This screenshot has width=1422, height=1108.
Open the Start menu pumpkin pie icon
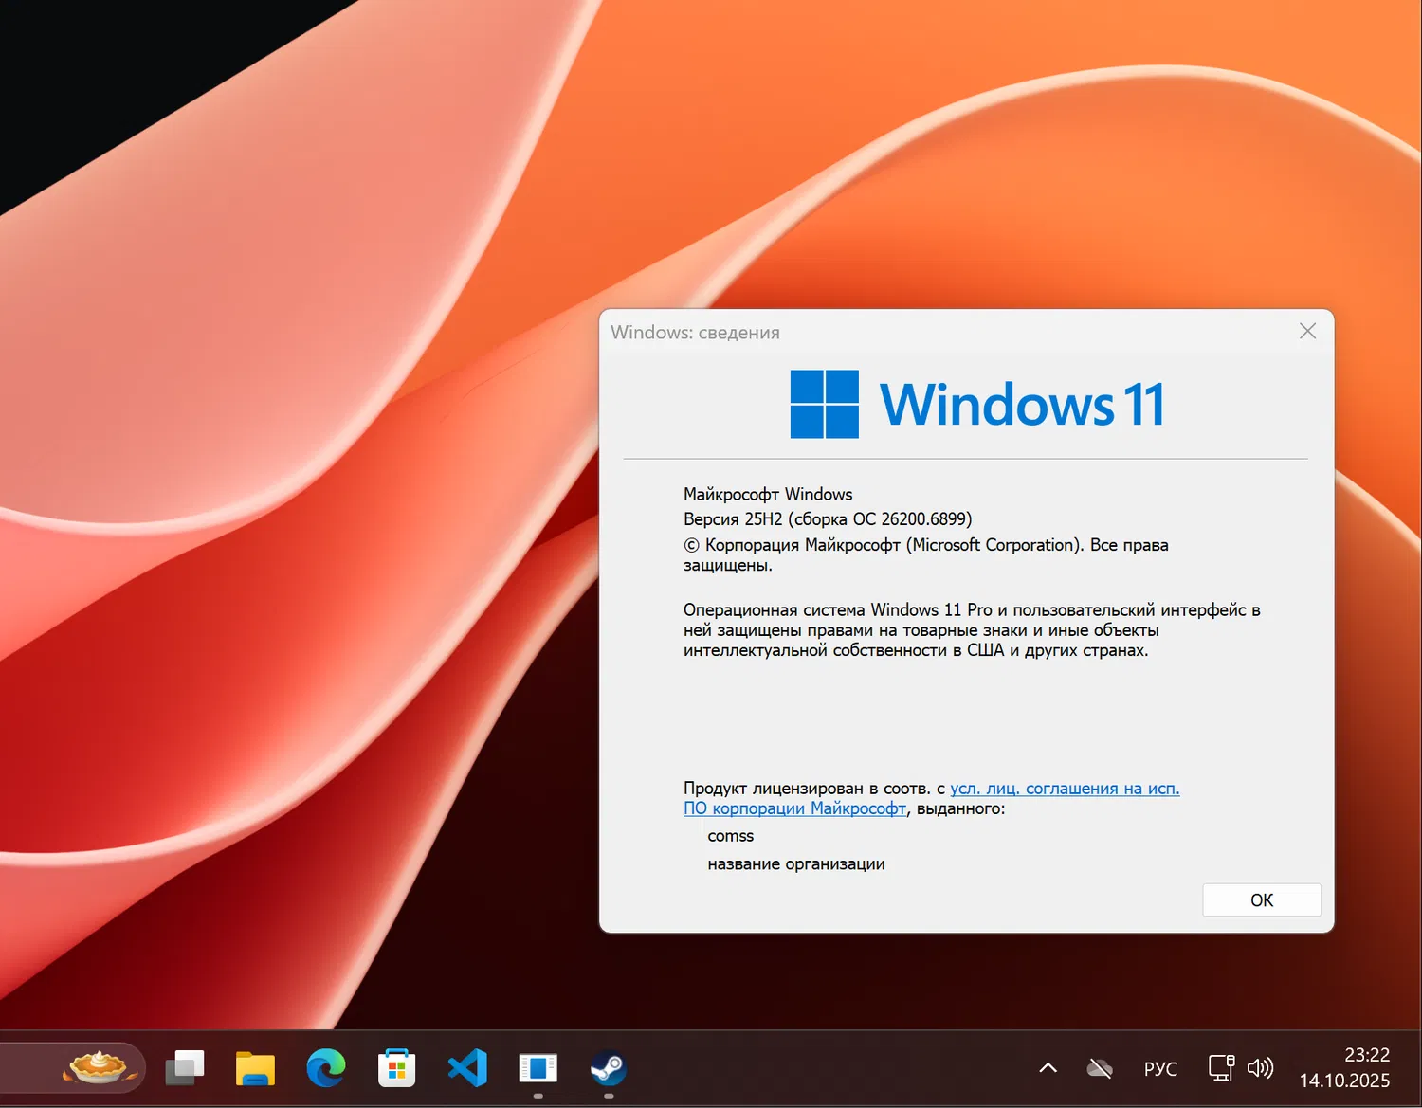98,1067
